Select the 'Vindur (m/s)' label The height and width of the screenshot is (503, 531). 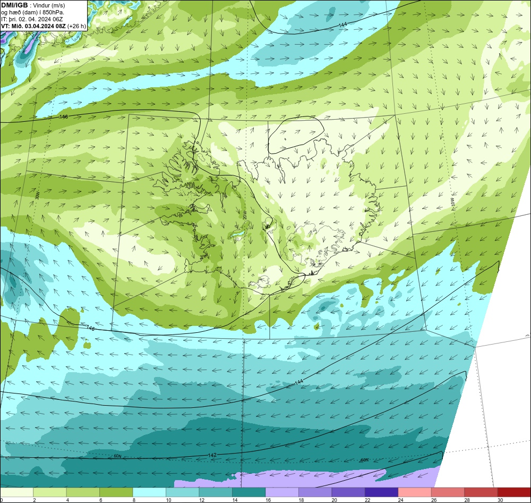[49, 6]
